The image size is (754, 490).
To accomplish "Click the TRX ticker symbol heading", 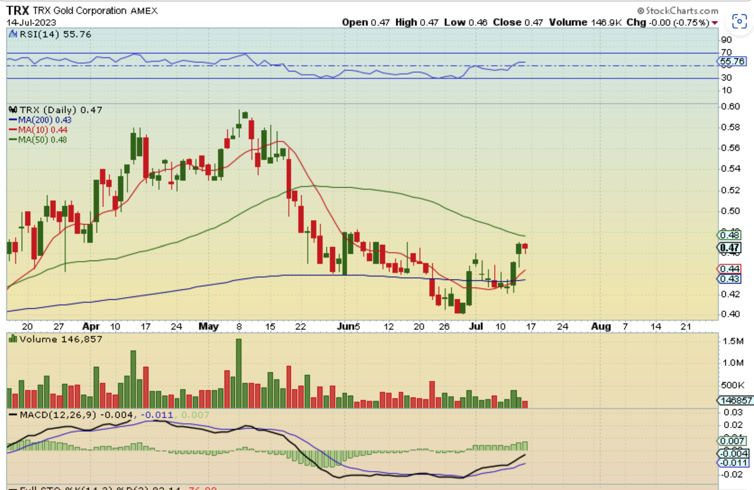I will coord(17,11).
